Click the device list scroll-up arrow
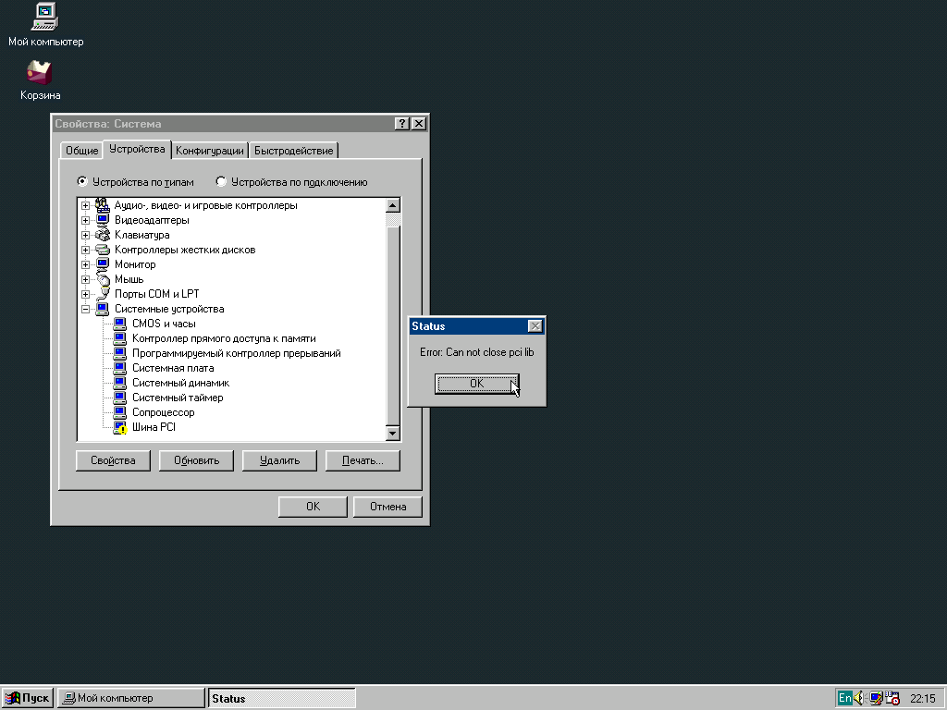The image size is (947, 710). click(x=392, y=205)
